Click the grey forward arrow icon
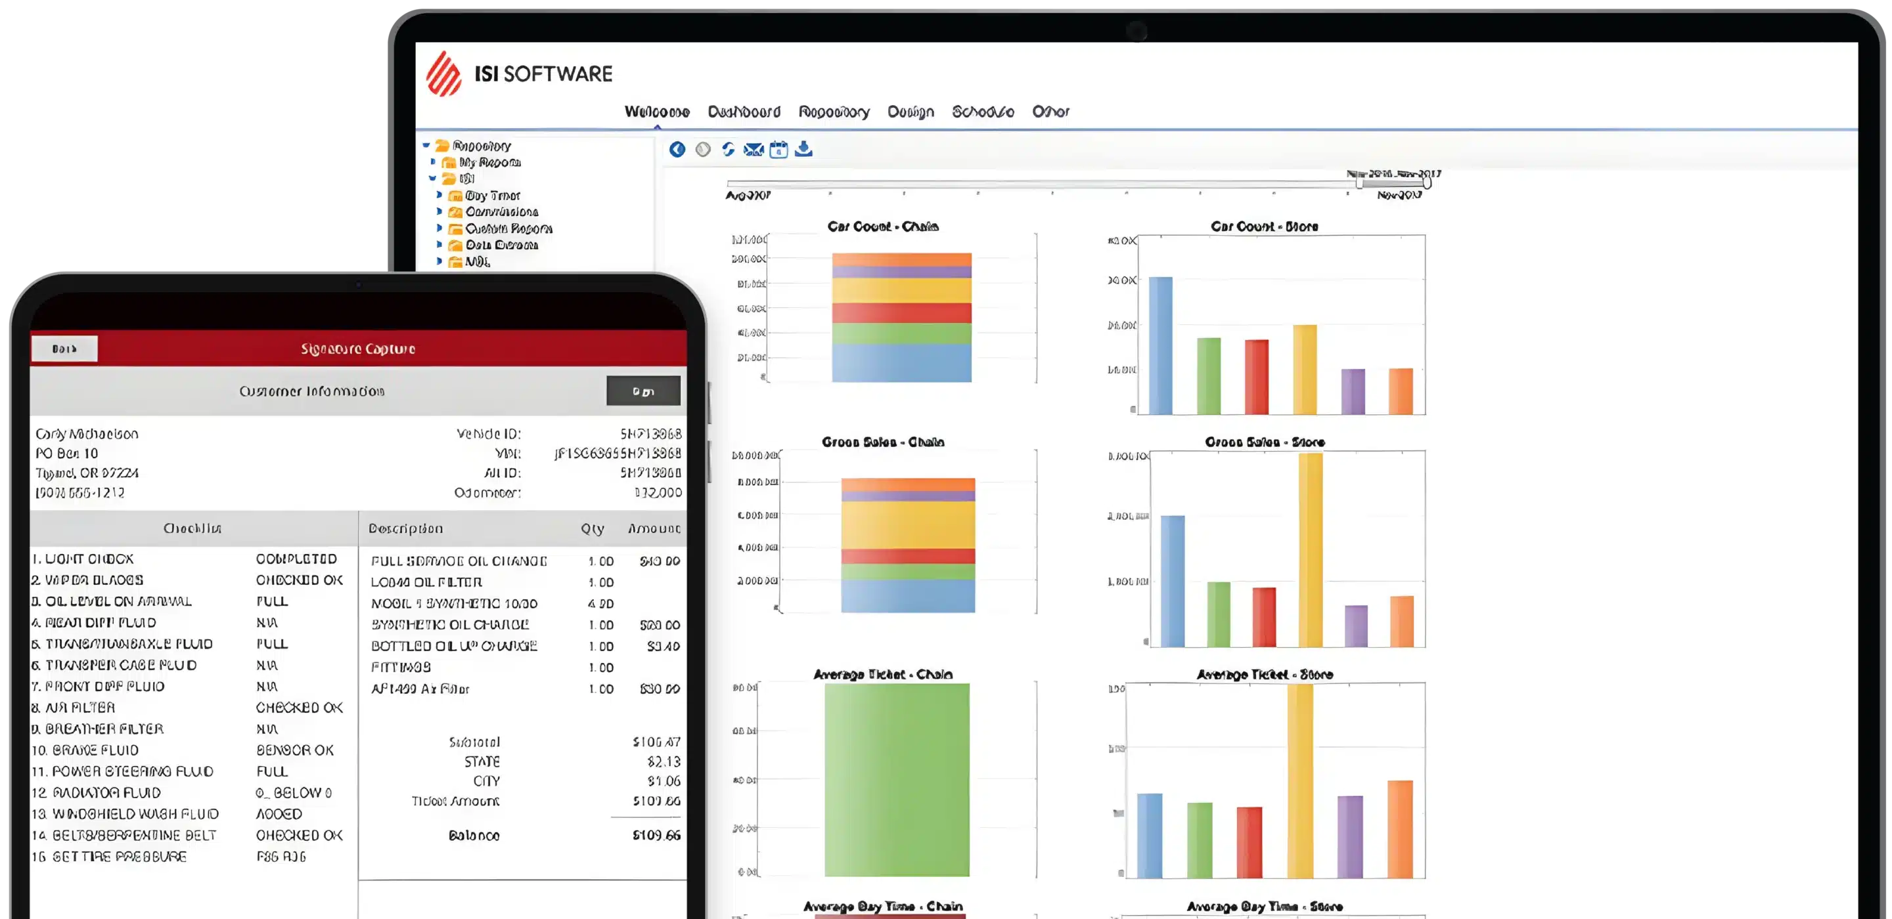 click(x=703, y=150)
